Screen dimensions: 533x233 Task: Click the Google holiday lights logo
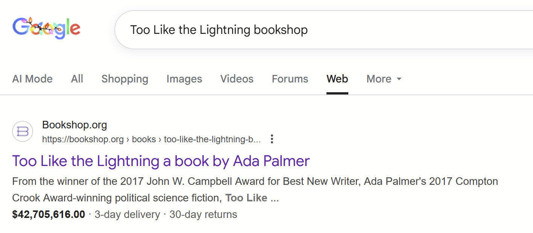pos(46,28)
